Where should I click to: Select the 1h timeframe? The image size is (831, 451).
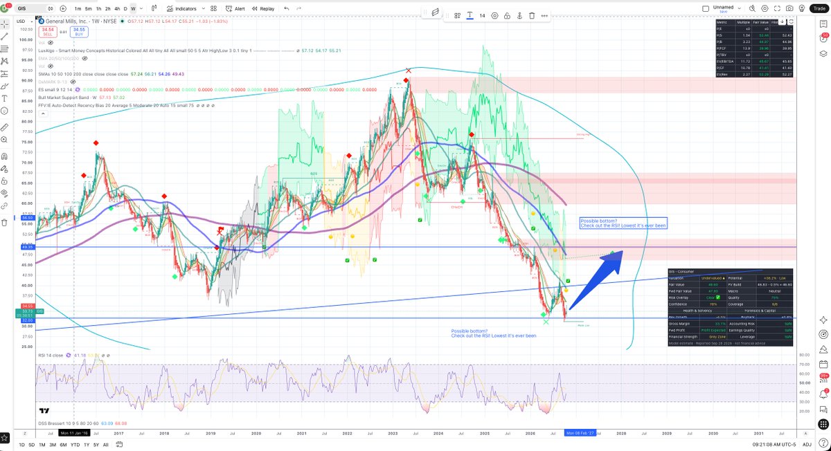(99, 8)
